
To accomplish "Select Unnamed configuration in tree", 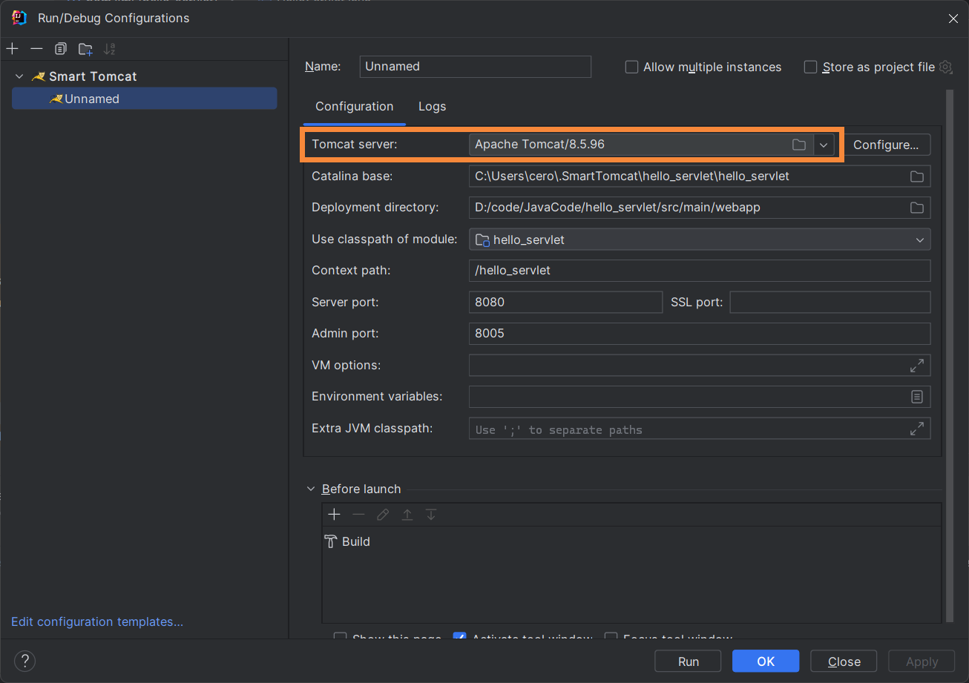I will coord(145,99).
